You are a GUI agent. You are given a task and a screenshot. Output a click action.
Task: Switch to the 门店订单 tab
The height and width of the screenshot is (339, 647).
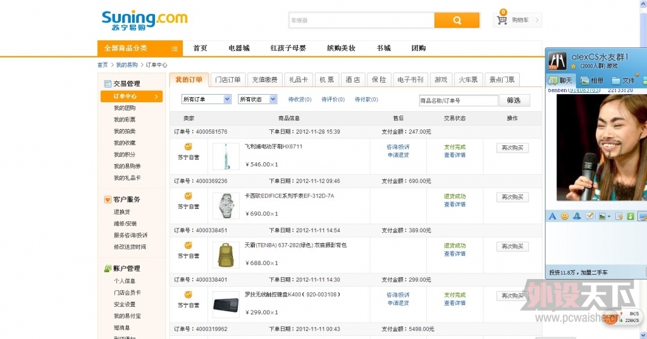pyautogui.click(x=228, y=80)
